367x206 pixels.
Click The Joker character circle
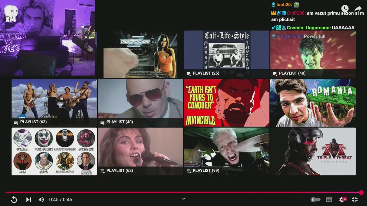44,138
